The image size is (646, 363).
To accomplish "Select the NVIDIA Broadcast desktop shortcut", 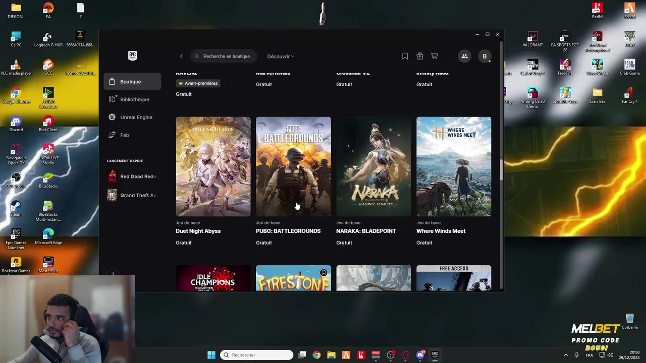I will point(48,98).
